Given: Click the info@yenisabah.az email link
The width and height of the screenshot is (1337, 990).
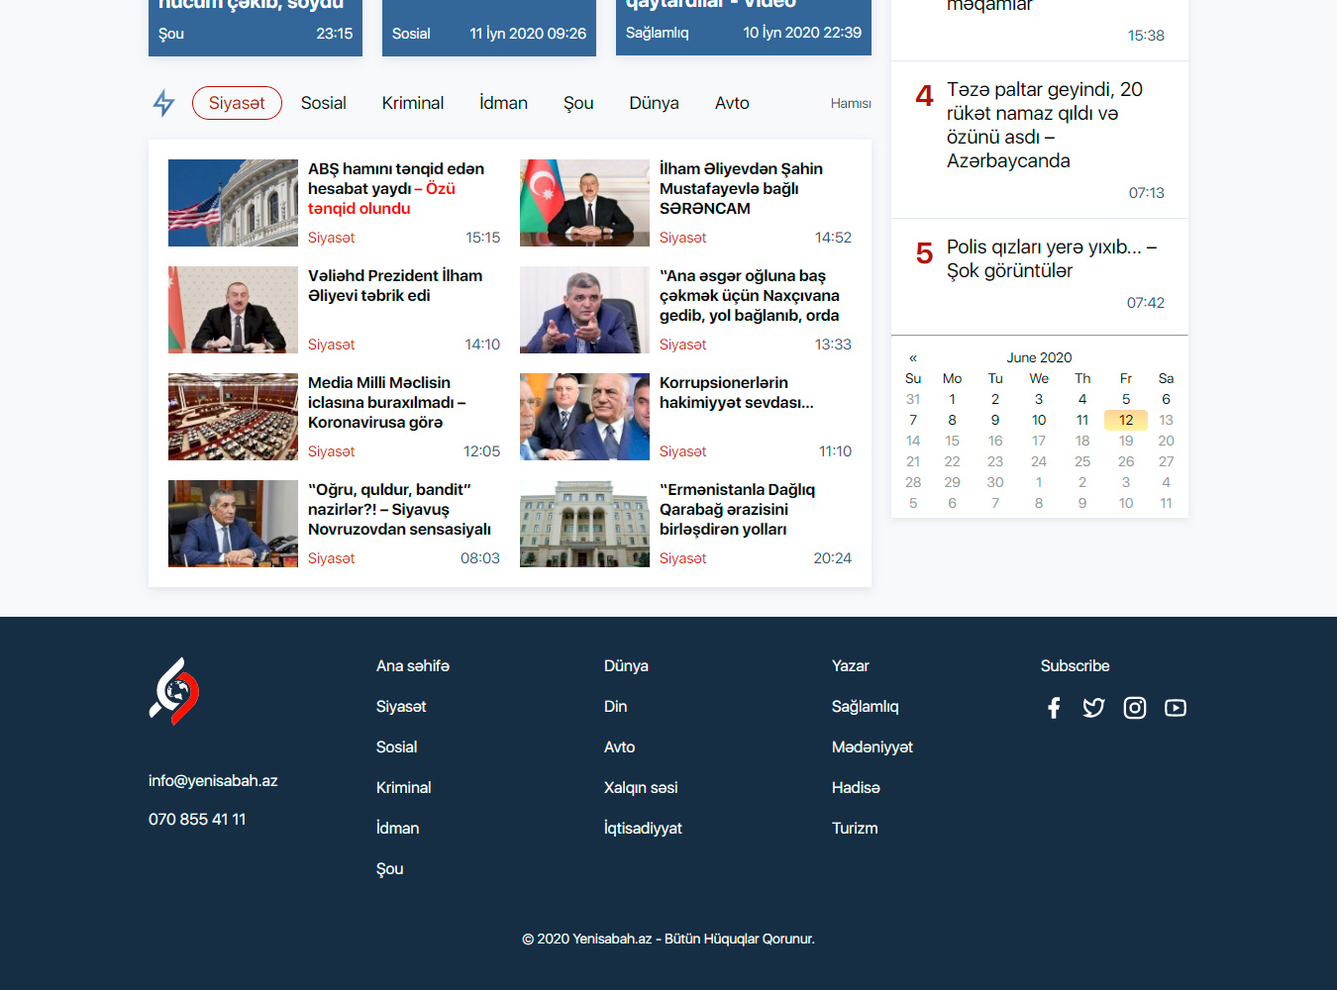Looking at the screenshot, I should click(x=213, y=780).
